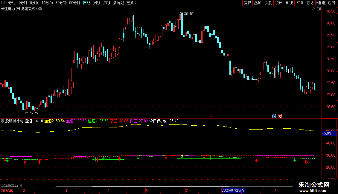
Task: Click the 2025年 label on timeline
Action: [x=7, y=190]
